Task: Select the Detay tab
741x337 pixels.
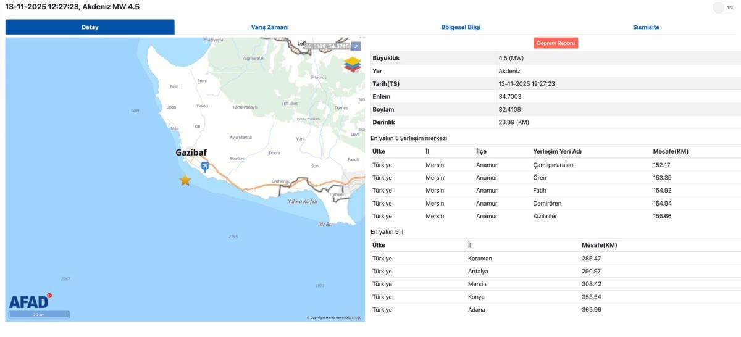Action: tap(90, 27)
